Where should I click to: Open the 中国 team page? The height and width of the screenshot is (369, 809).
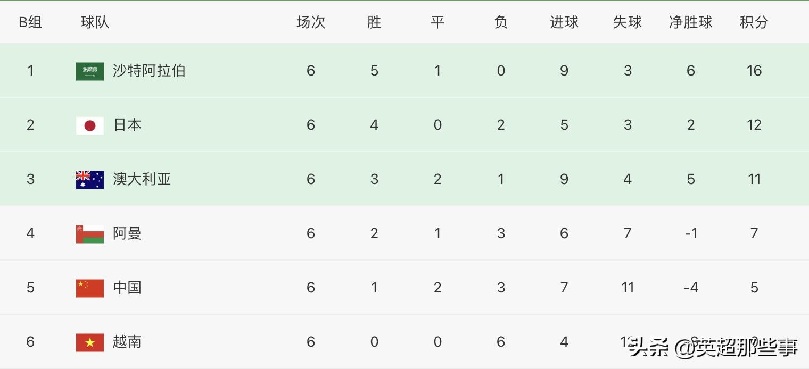(x=127, y=288)
